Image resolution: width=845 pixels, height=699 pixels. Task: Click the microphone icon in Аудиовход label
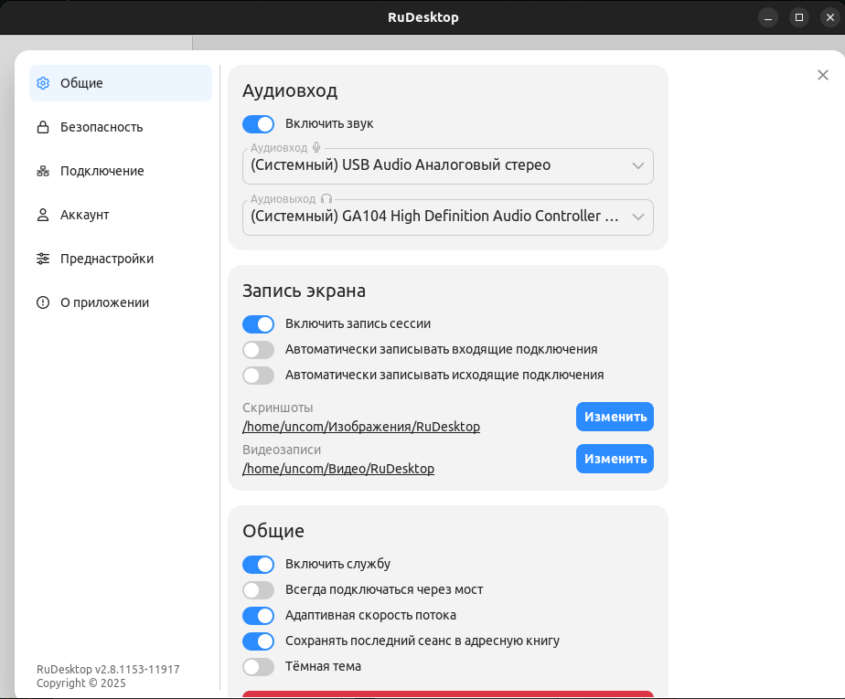pyautogui.click(x=316, y=147)
